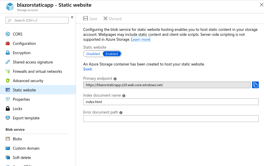Click the Primary endpoint label text
The image size is (264, 166).
tap(98, 79)
